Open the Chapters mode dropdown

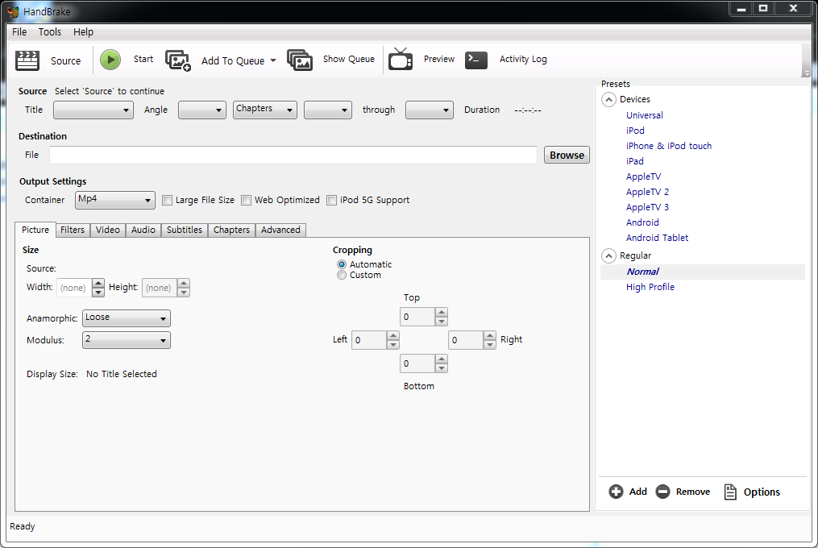[265, 110]
